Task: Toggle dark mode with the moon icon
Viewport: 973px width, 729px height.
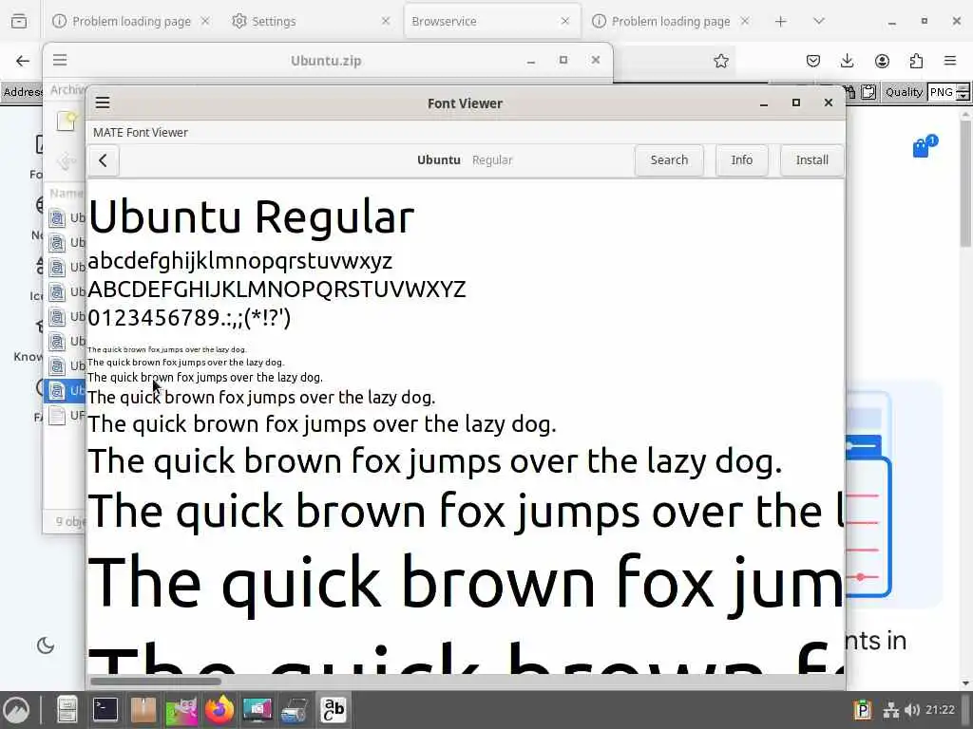Action: (x=46, y=645)
